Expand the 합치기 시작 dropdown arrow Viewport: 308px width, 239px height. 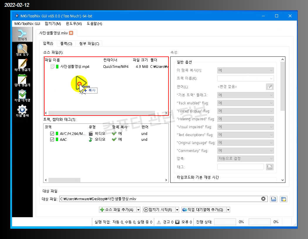click(177, 210)
